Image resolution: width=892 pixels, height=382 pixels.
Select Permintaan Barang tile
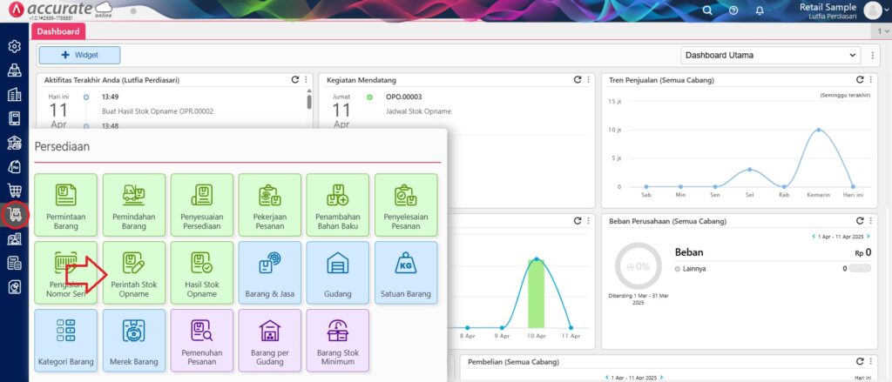click(x=66, y=205)
